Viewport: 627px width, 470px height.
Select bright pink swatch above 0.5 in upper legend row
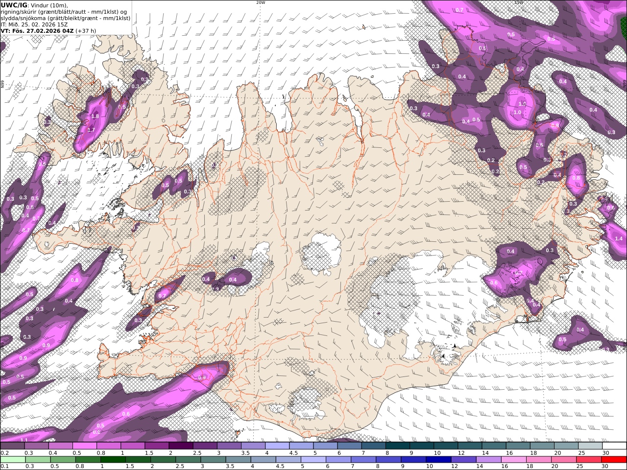(x=84, y=446)
